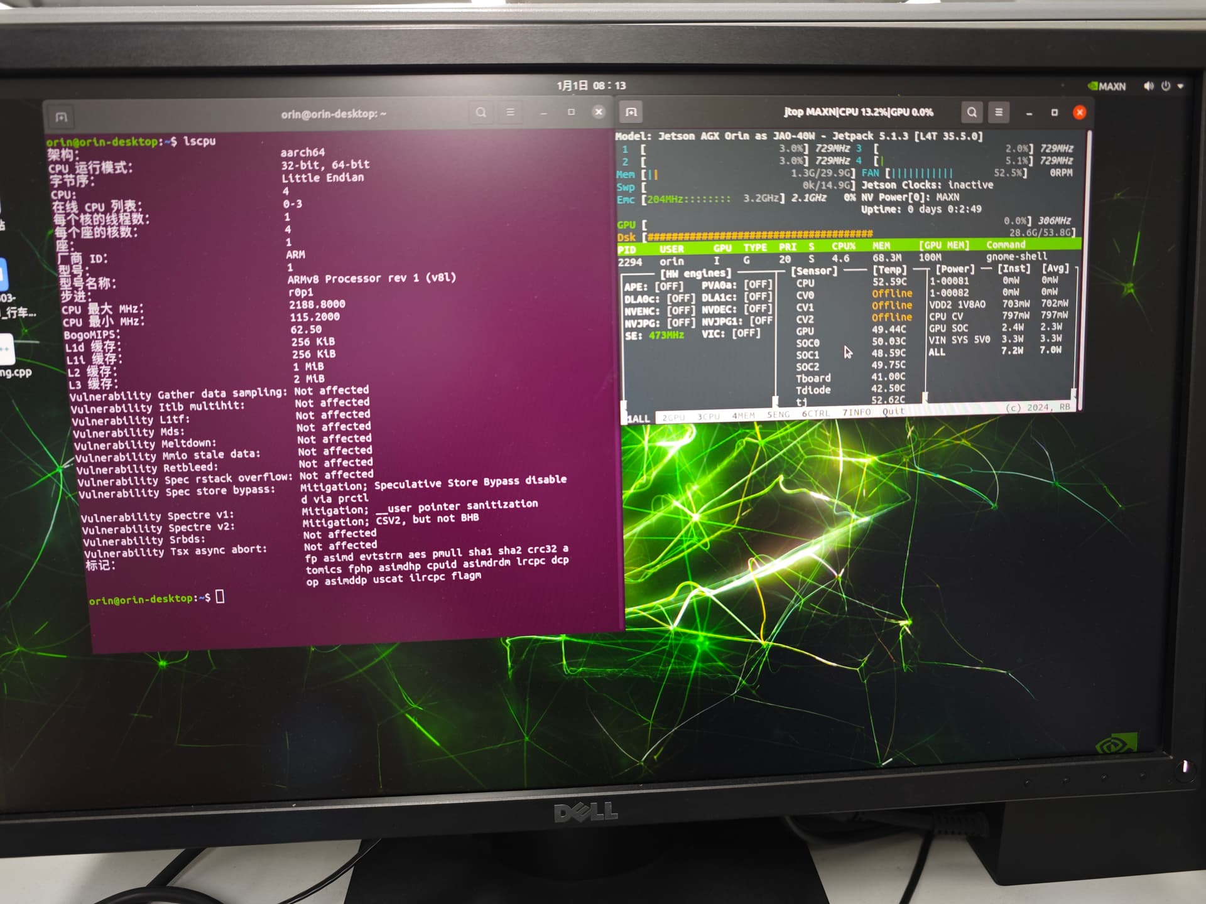Switch to the 7INFO page in jtop

(857, 412)
